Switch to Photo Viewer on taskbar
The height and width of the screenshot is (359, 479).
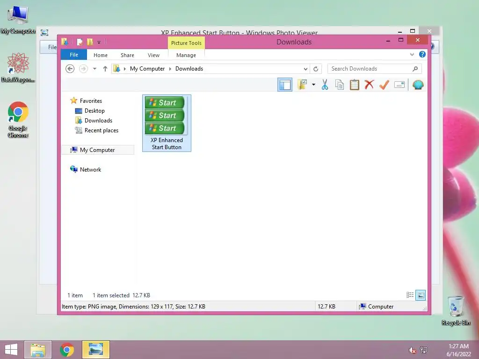click(96, 350)
